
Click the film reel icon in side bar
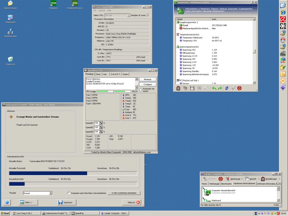pos(283,53)
